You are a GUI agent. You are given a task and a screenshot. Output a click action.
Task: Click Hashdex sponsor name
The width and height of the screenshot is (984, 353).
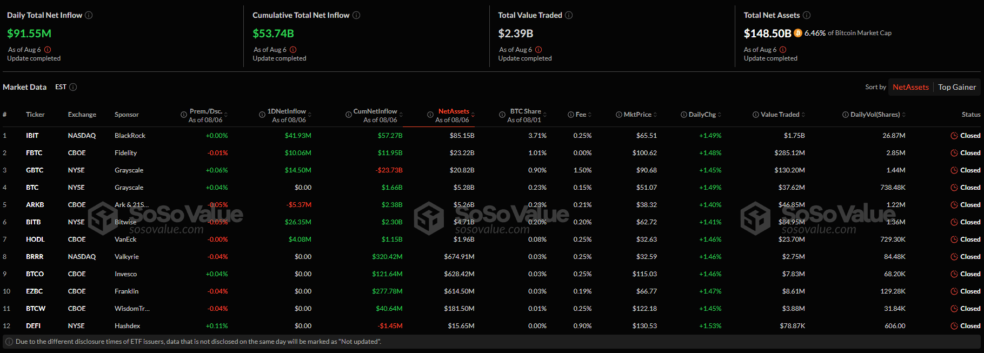click(127, 326)
